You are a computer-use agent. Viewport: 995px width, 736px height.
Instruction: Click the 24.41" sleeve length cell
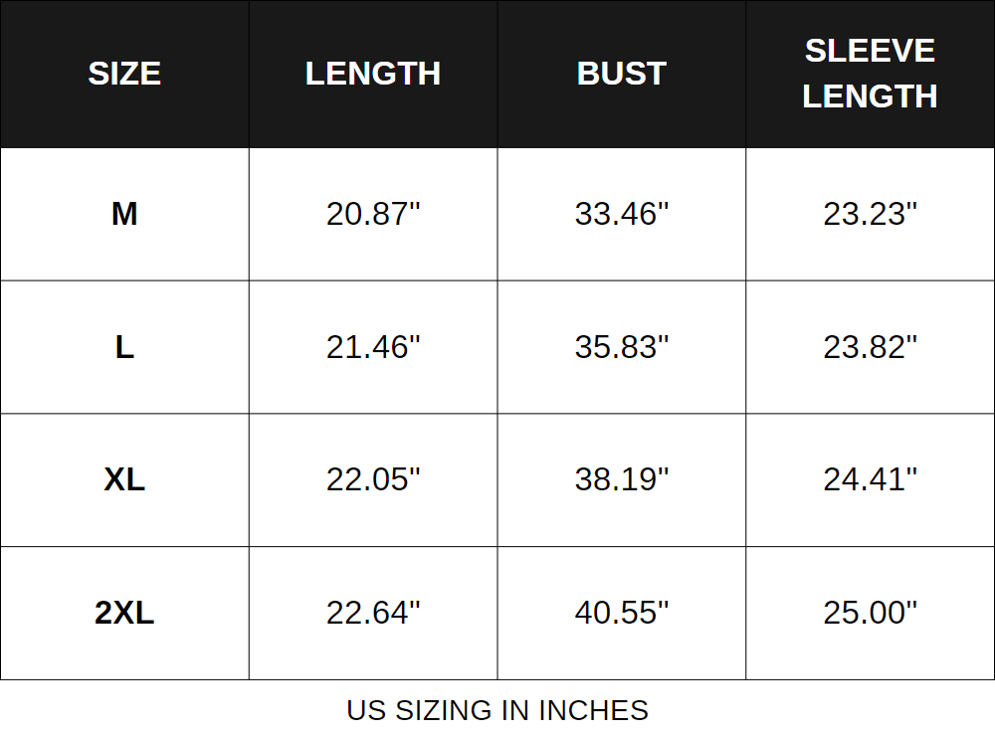(871, 479)
